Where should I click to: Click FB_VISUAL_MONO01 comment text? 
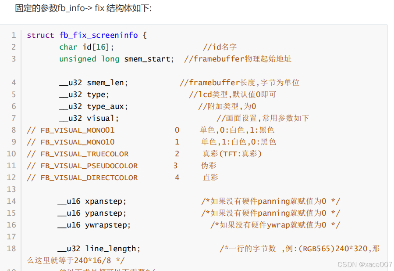pyautogui.click(x=77, y=130)
